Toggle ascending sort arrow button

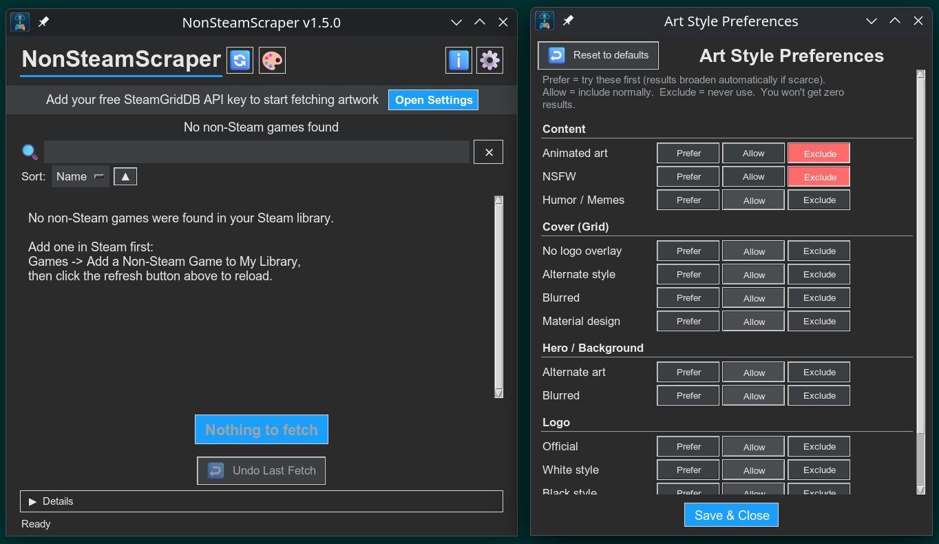(x=125, y=176)
